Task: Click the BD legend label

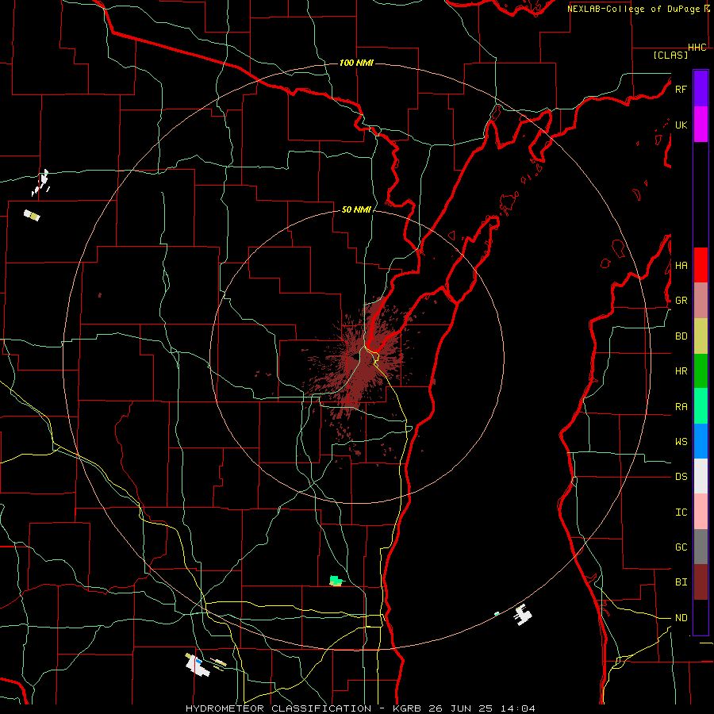Action: [681, 336]
